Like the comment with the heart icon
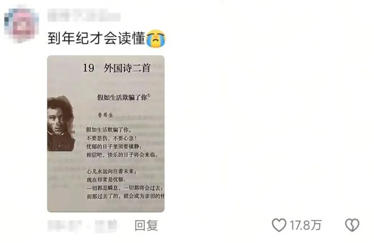The height and width of the screenshot is (243, 374). coord(279,225)
